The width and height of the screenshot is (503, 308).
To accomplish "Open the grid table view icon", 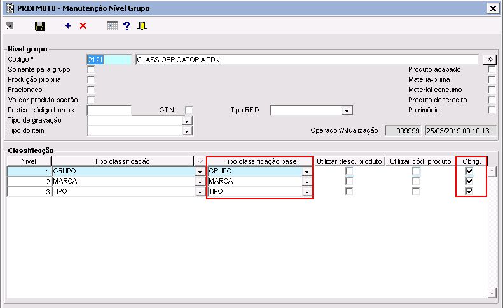I will (113, 25).
